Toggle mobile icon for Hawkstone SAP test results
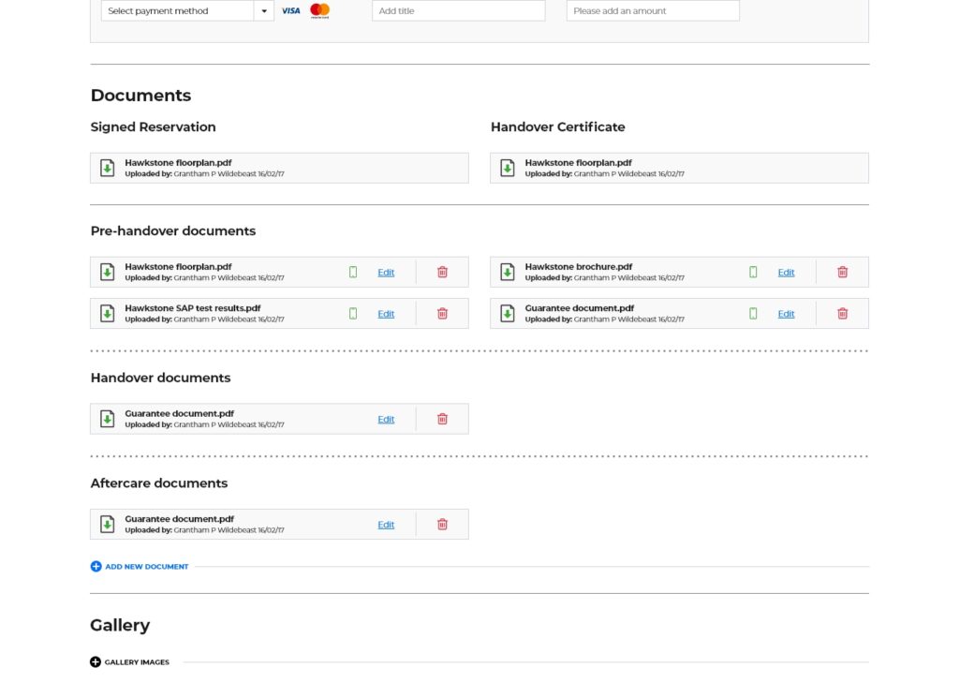The width and height of the screenshot is (959, 683). click(353, 314)
